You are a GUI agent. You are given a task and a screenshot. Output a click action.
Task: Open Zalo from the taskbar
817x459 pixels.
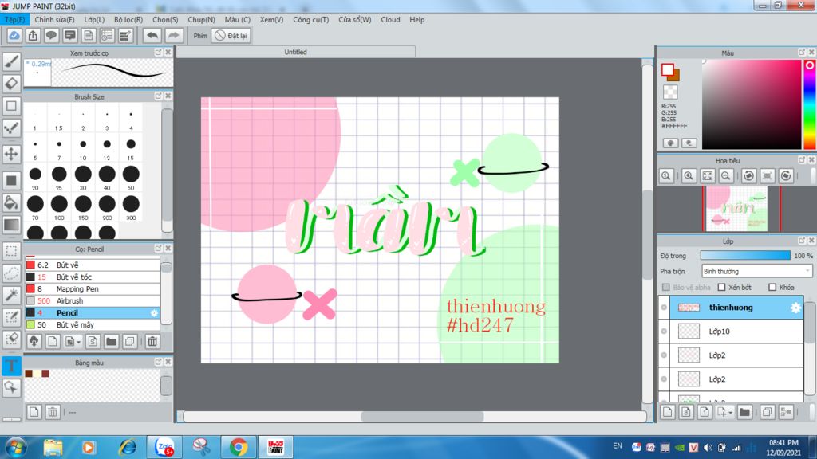pos(164,447)
